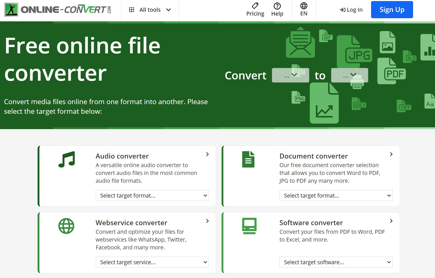The width and height of the screenshot is (435, 278).
Task: Click the Audio converter music note icon
Action: 67,159
